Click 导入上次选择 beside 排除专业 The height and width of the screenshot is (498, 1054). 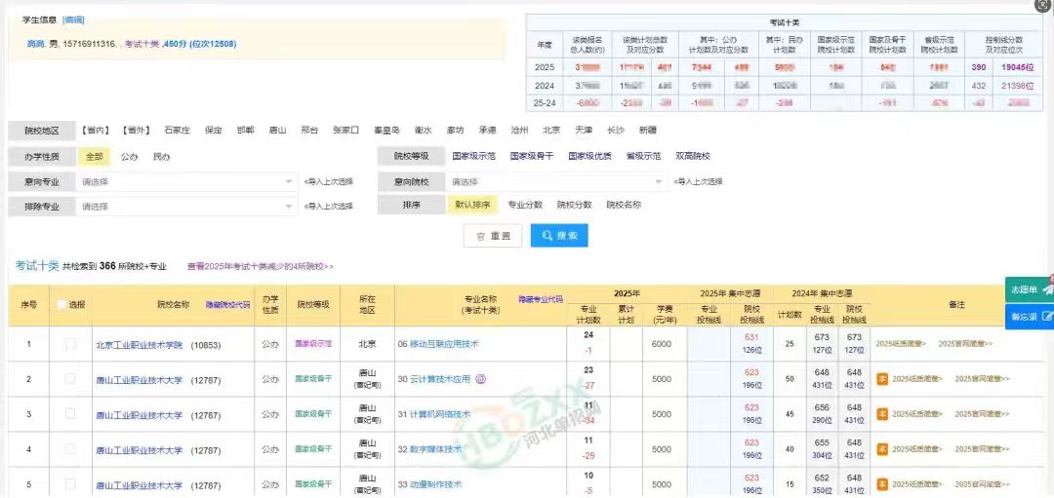(328, 207)
